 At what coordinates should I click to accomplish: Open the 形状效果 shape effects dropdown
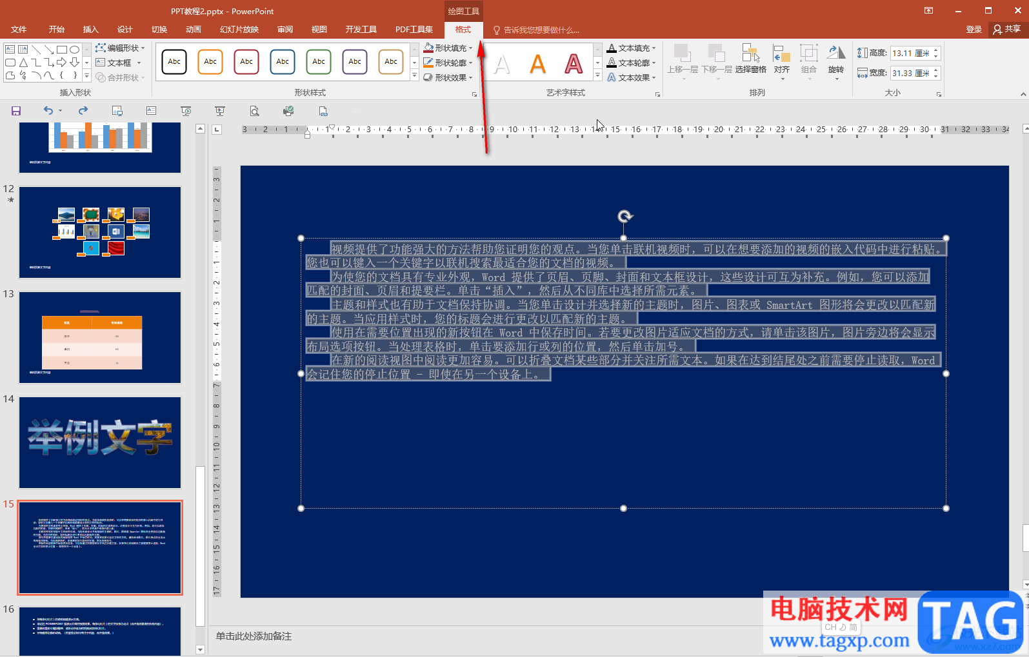tap(448, 77)
